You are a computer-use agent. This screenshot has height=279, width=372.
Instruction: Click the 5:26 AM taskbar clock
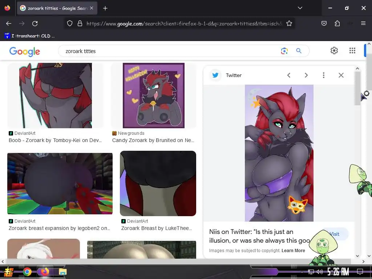[x=338, y=272]
